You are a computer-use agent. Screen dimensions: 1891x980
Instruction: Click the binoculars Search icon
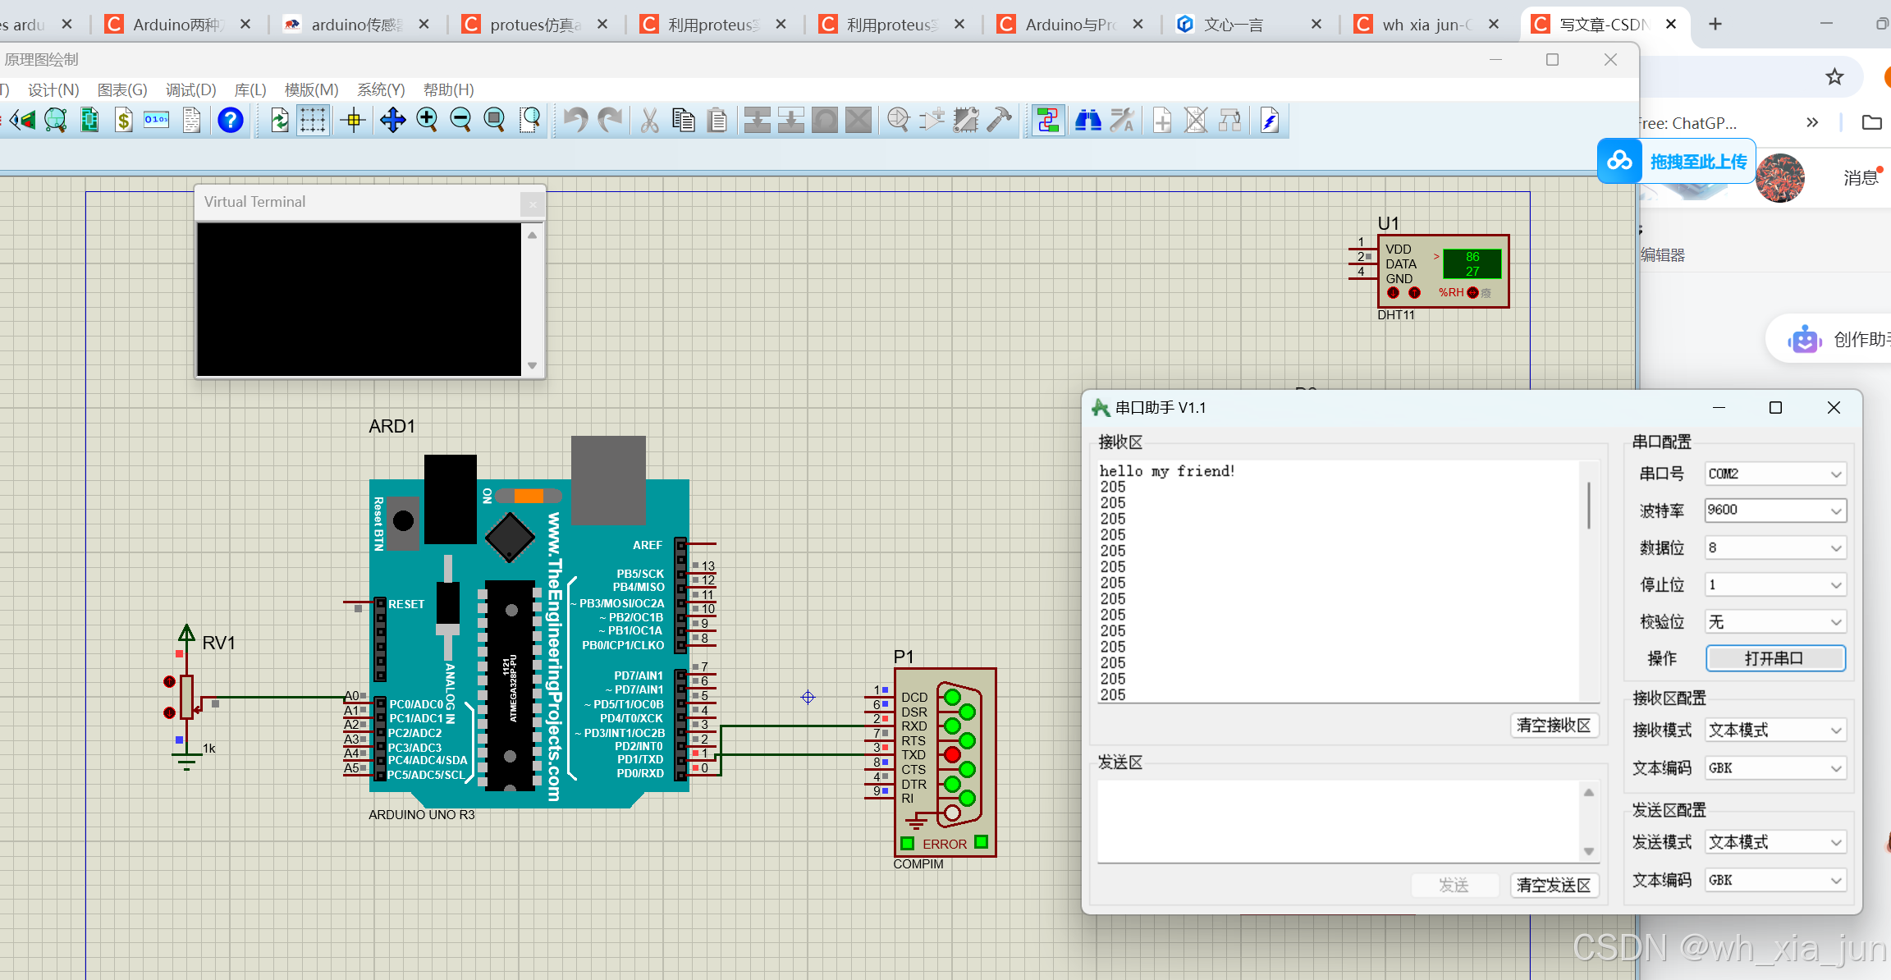point(1088,121)
